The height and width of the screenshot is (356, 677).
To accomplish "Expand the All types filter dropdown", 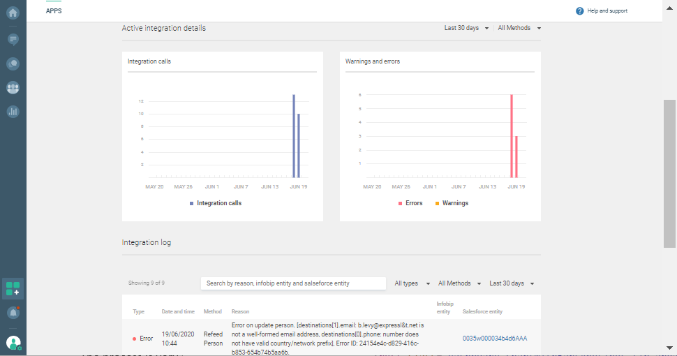I will pos(410,283).
